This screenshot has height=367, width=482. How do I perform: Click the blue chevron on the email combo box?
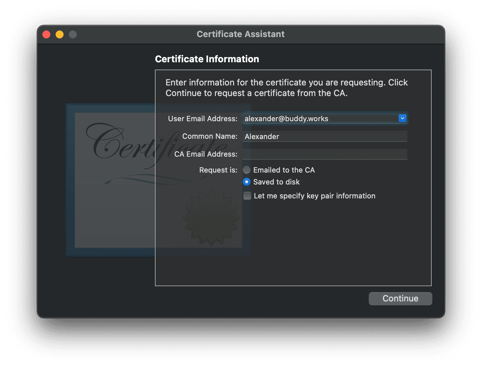(x=402, y=118)
